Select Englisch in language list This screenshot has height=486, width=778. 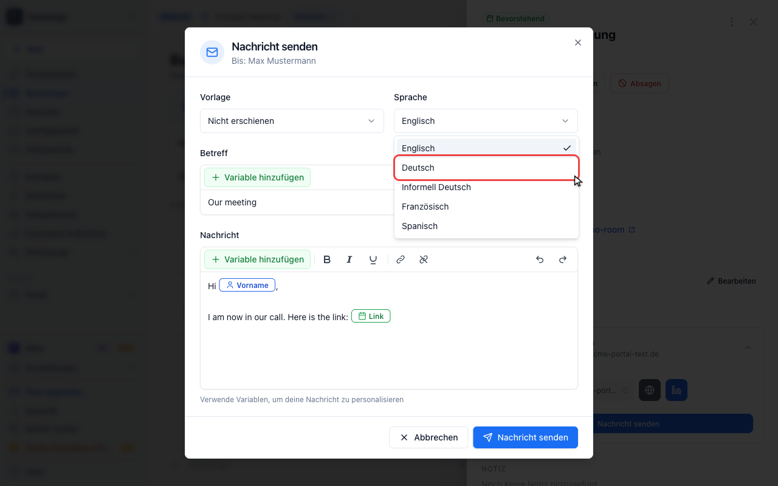[486, 148]
